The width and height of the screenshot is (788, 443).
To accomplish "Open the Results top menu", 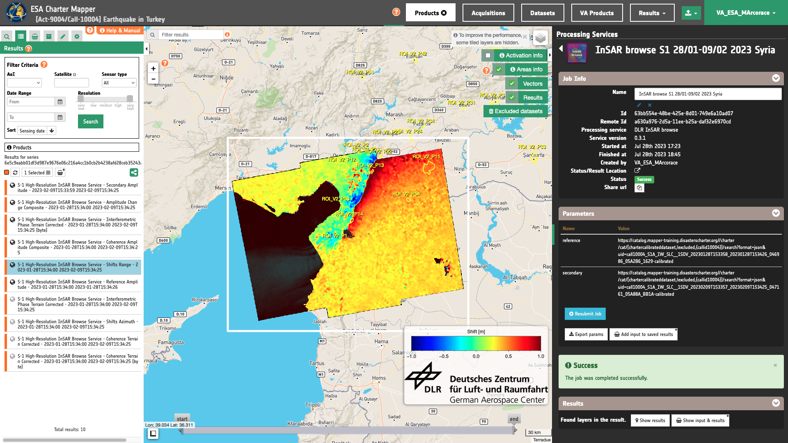I will [652, 13].
